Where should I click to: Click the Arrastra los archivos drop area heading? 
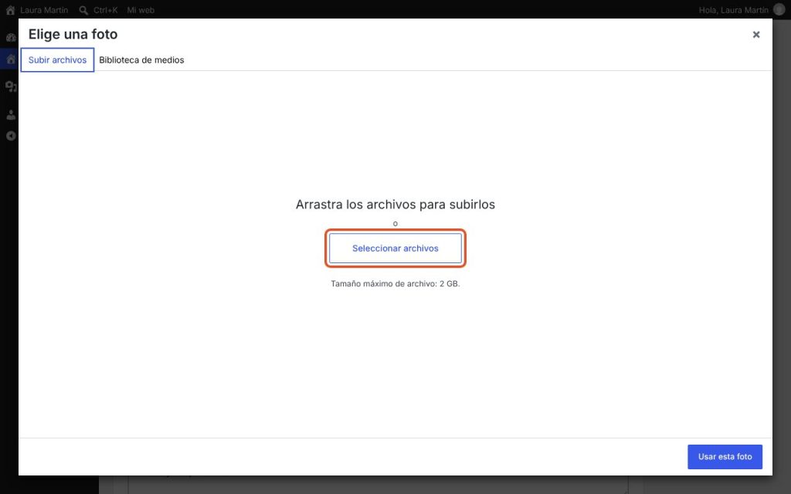(x=395, y=205)
